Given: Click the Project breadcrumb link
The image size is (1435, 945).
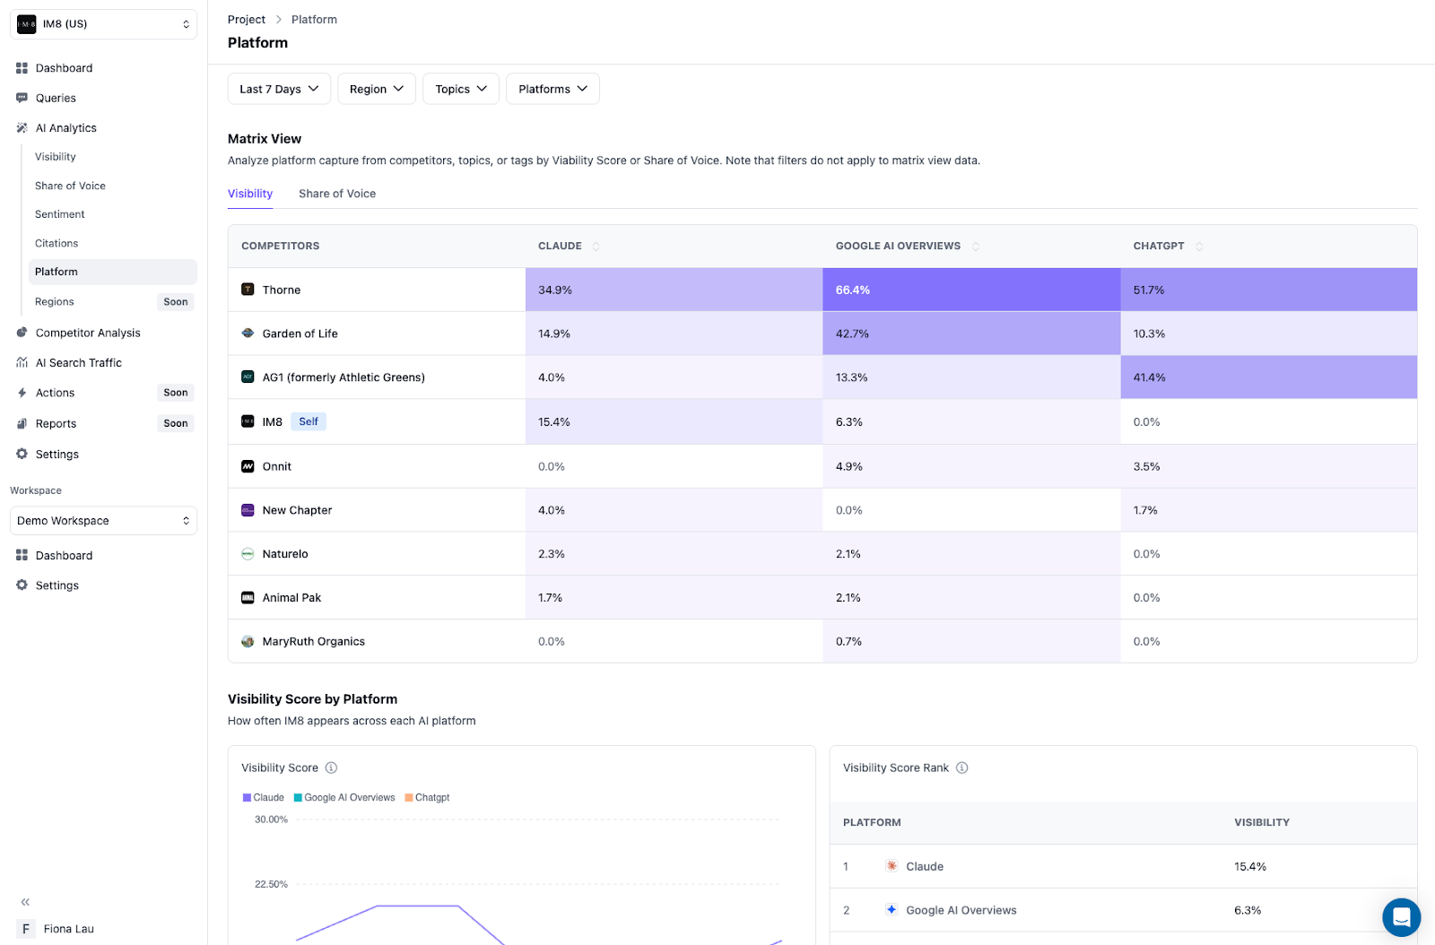Looking at the screenshot, I should (x=246, y=19).
